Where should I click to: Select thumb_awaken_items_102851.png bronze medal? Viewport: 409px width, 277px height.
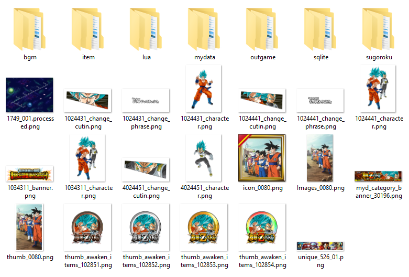87,227
